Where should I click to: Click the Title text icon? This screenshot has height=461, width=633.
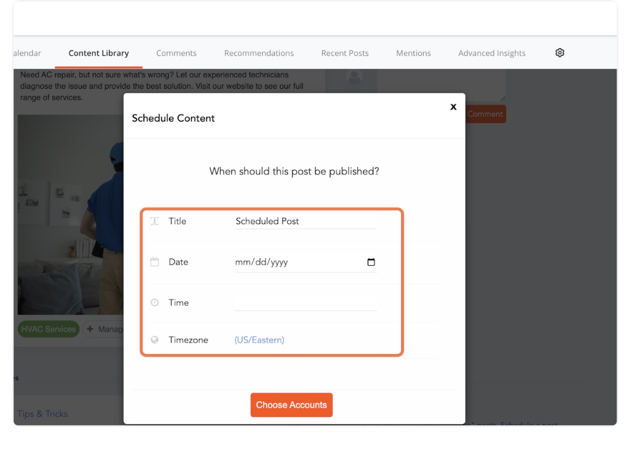tap(154, 221)
